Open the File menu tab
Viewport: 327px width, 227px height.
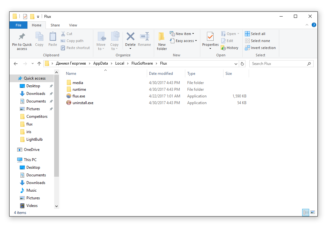coord(18,25)
